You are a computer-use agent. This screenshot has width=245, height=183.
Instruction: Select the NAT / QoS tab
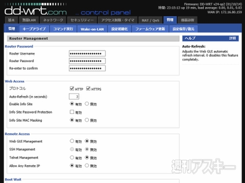point(151,20)
